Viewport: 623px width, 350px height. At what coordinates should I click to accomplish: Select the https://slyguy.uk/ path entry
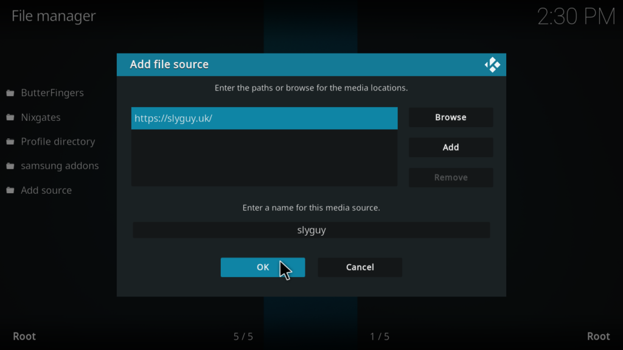(264, 118)
